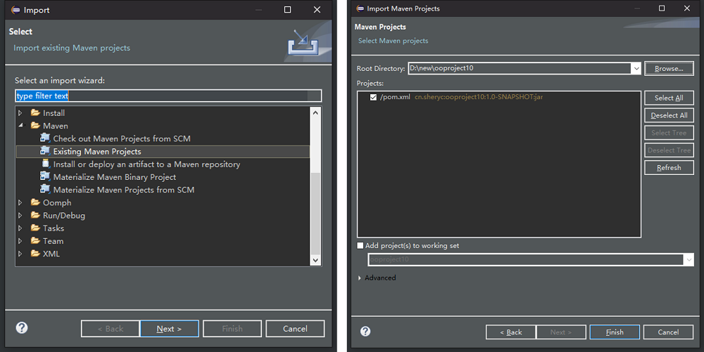The width and height of the screenshot is (704, 352).
Task: Click the help icon in Import dialog
Action: [x=22, y=327]
